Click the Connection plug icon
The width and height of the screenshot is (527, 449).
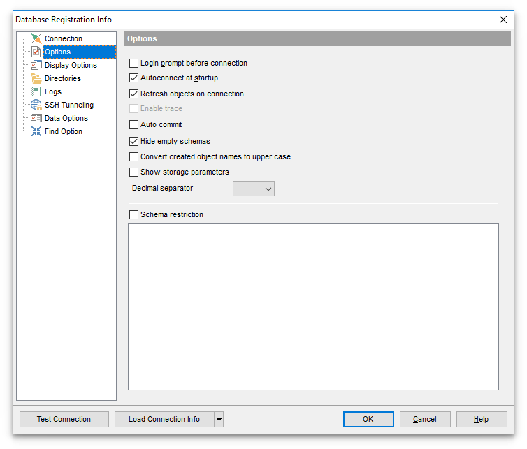(36, 38)
